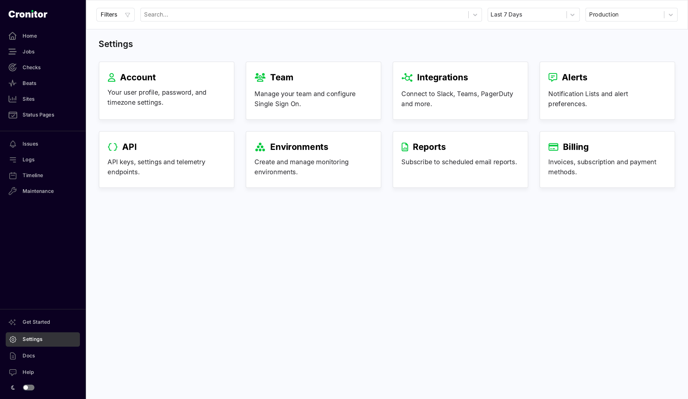
Task: Open the Account settings card title
Action: (x=138, y=77)
